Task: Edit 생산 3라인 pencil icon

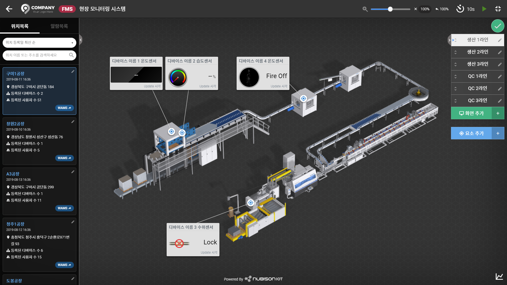Action: coord(500,64)
